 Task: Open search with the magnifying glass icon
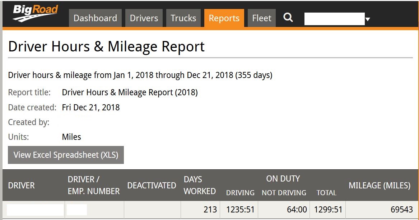[288, 18]
